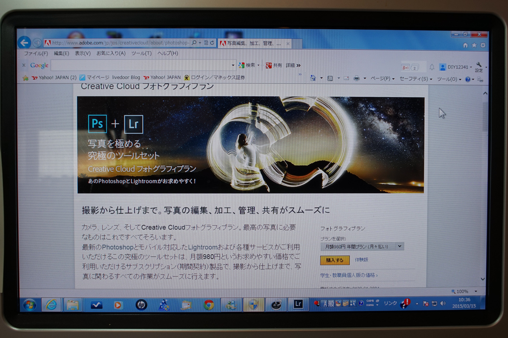
Task: Go back with the browser Back arrow
Action: point(24,43)
